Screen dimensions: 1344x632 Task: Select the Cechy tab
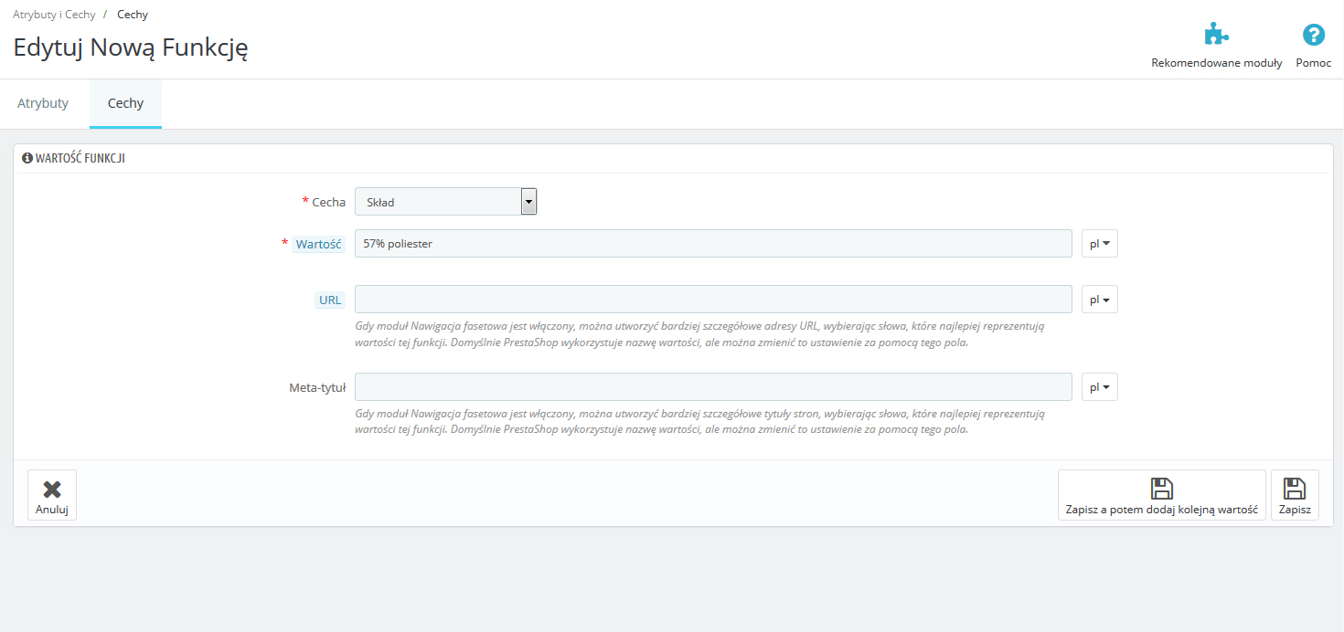[x=125, y=103]
